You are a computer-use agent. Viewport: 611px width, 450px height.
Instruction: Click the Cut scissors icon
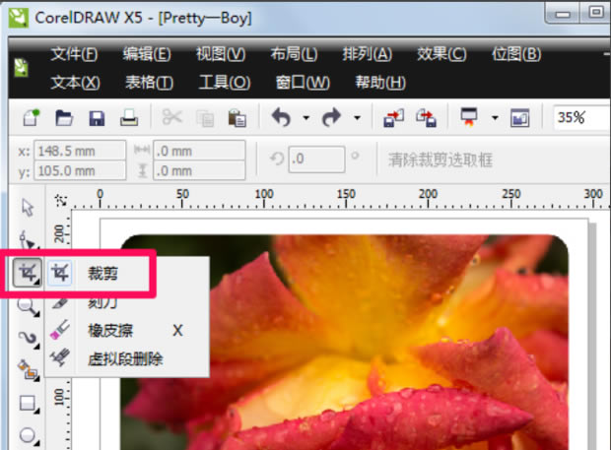tap(171, 117)
